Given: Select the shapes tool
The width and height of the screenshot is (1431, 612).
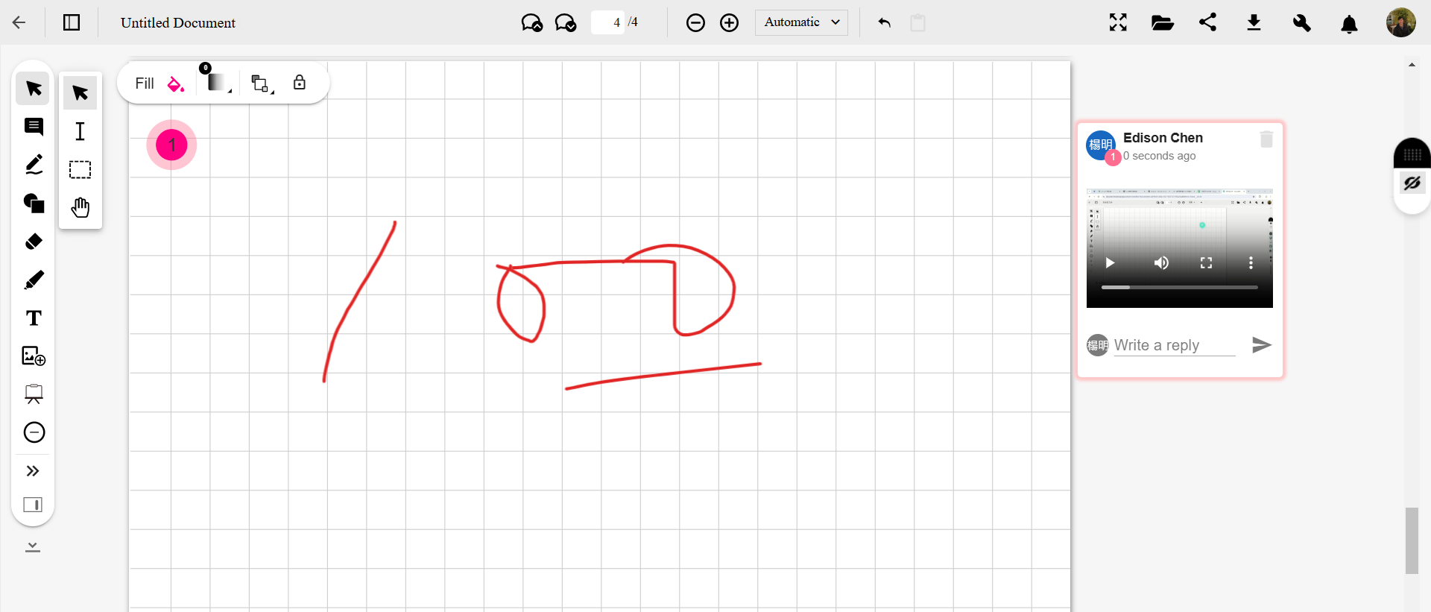Looking at the screenshot, I should [34, 203].
